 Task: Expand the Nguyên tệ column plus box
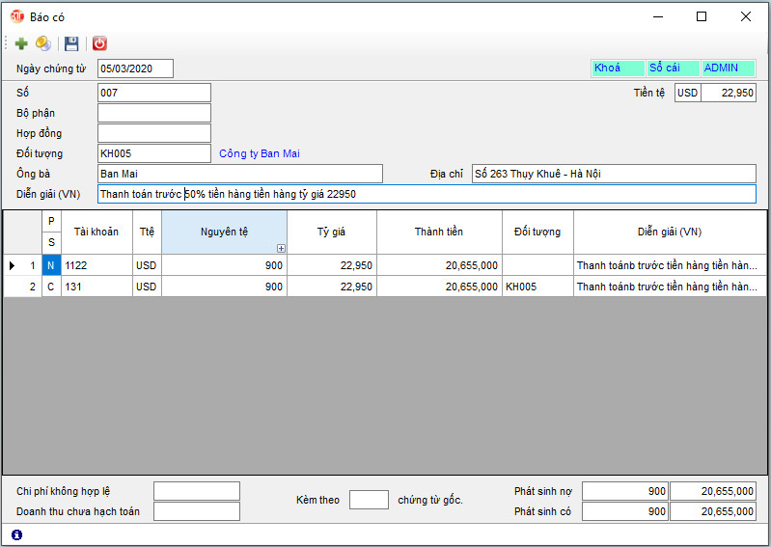281,248
